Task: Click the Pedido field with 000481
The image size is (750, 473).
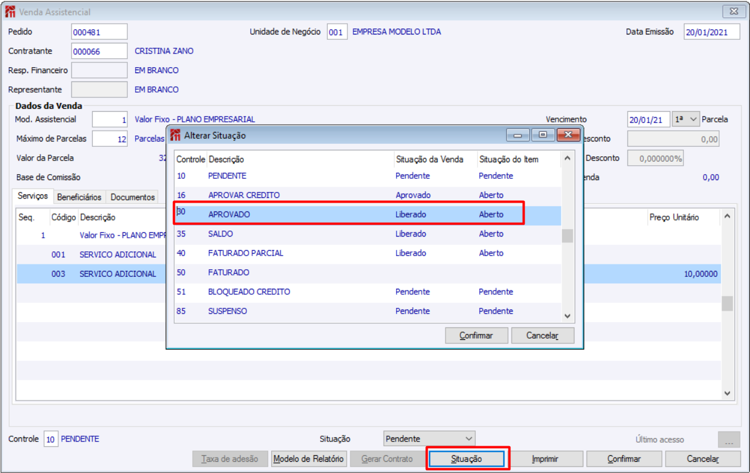Action: coord(99,31)
